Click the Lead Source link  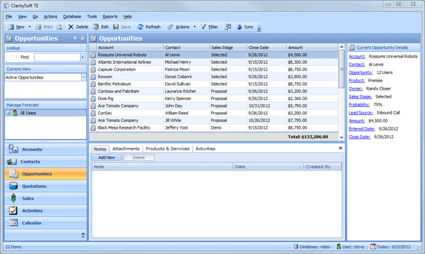tap(361, 113)
